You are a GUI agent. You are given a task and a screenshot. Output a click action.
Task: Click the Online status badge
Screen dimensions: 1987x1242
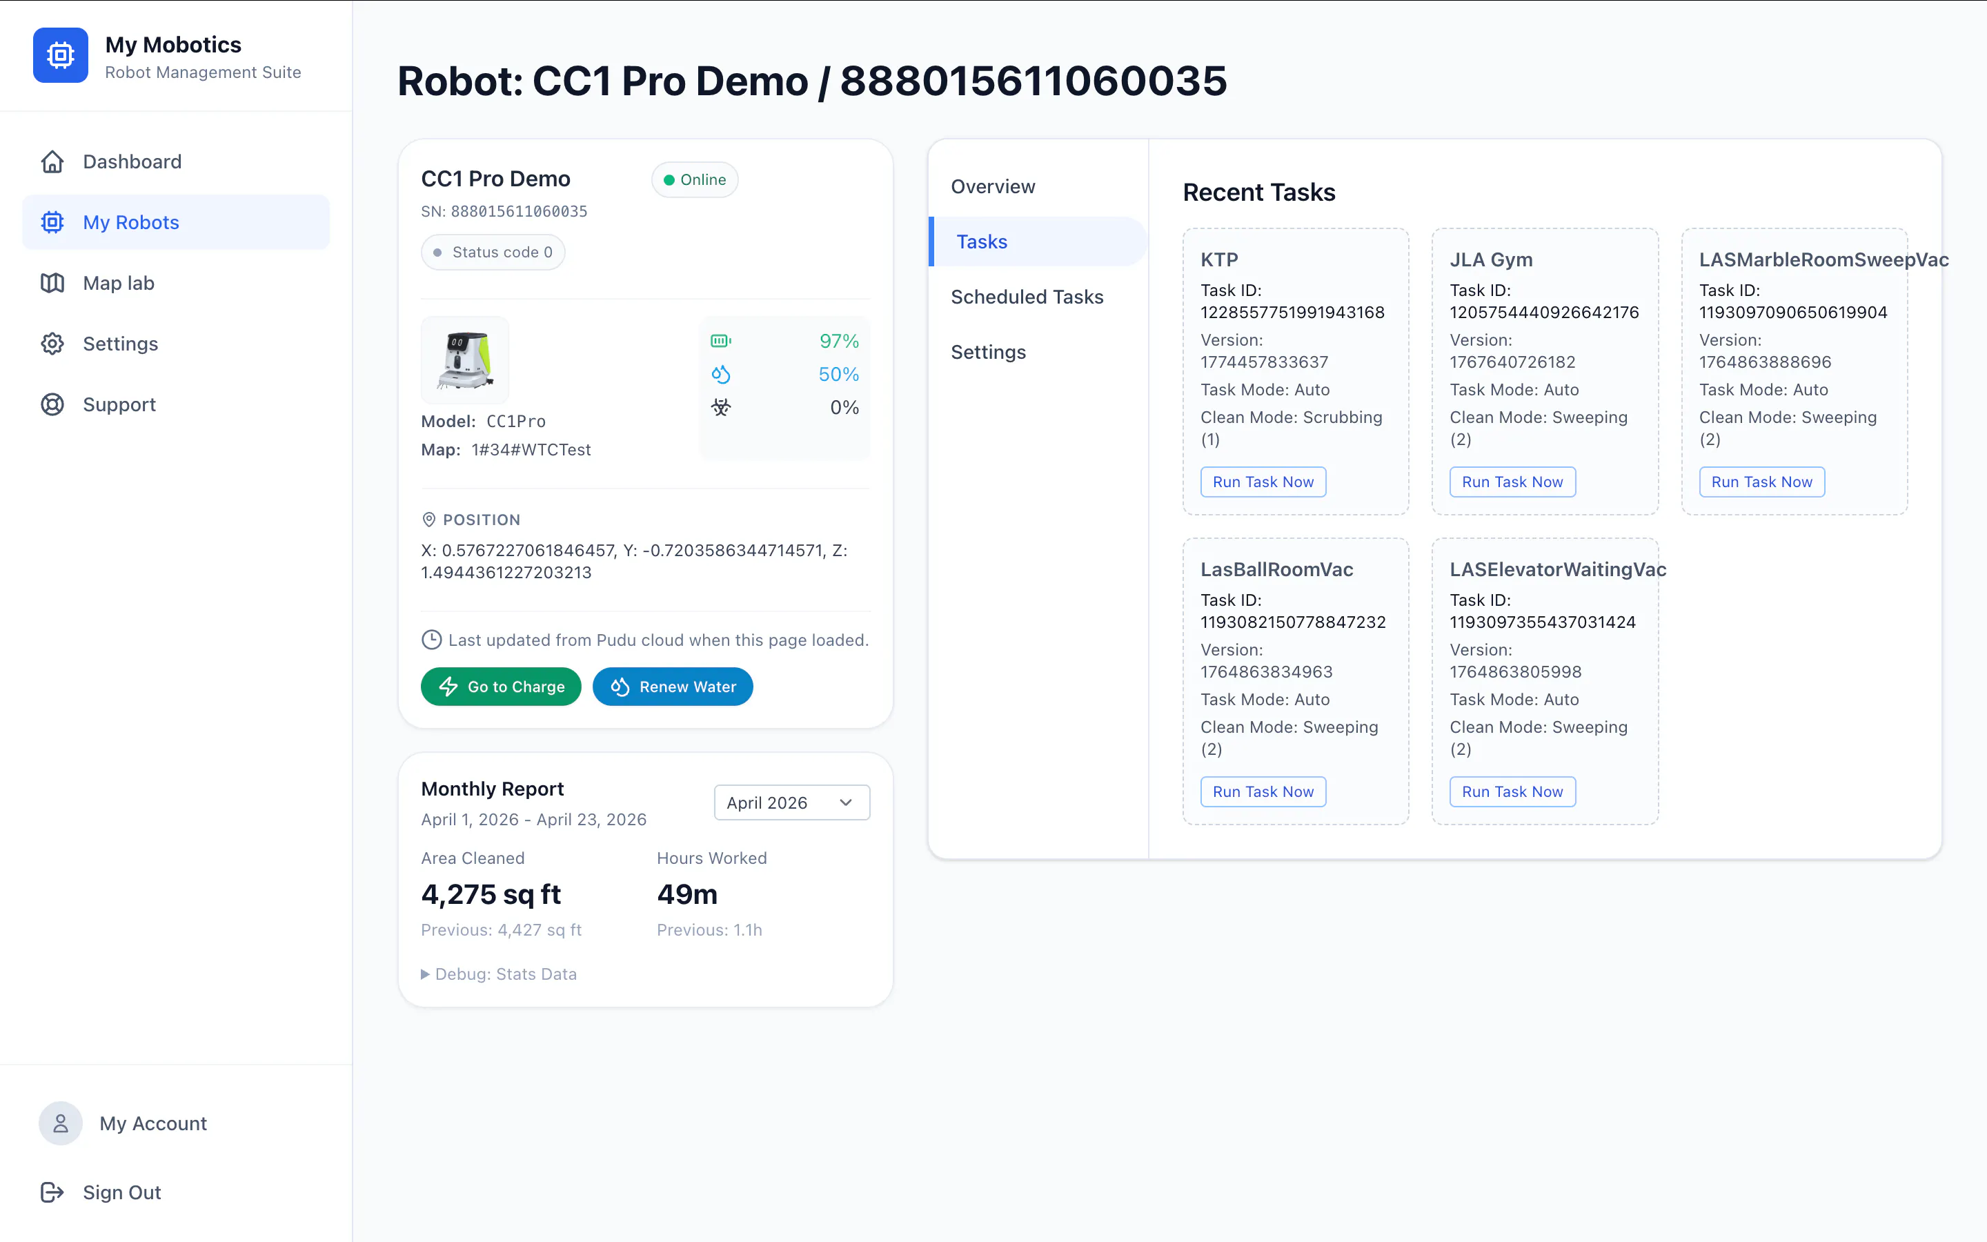(x=695, y=180)
